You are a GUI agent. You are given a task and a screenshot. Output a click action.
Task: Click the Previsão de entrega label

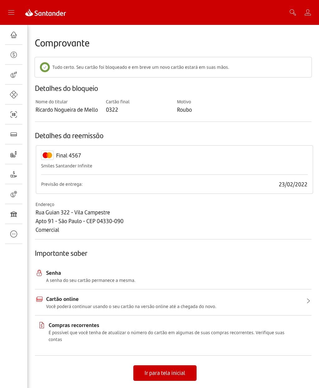pos(62,184)
